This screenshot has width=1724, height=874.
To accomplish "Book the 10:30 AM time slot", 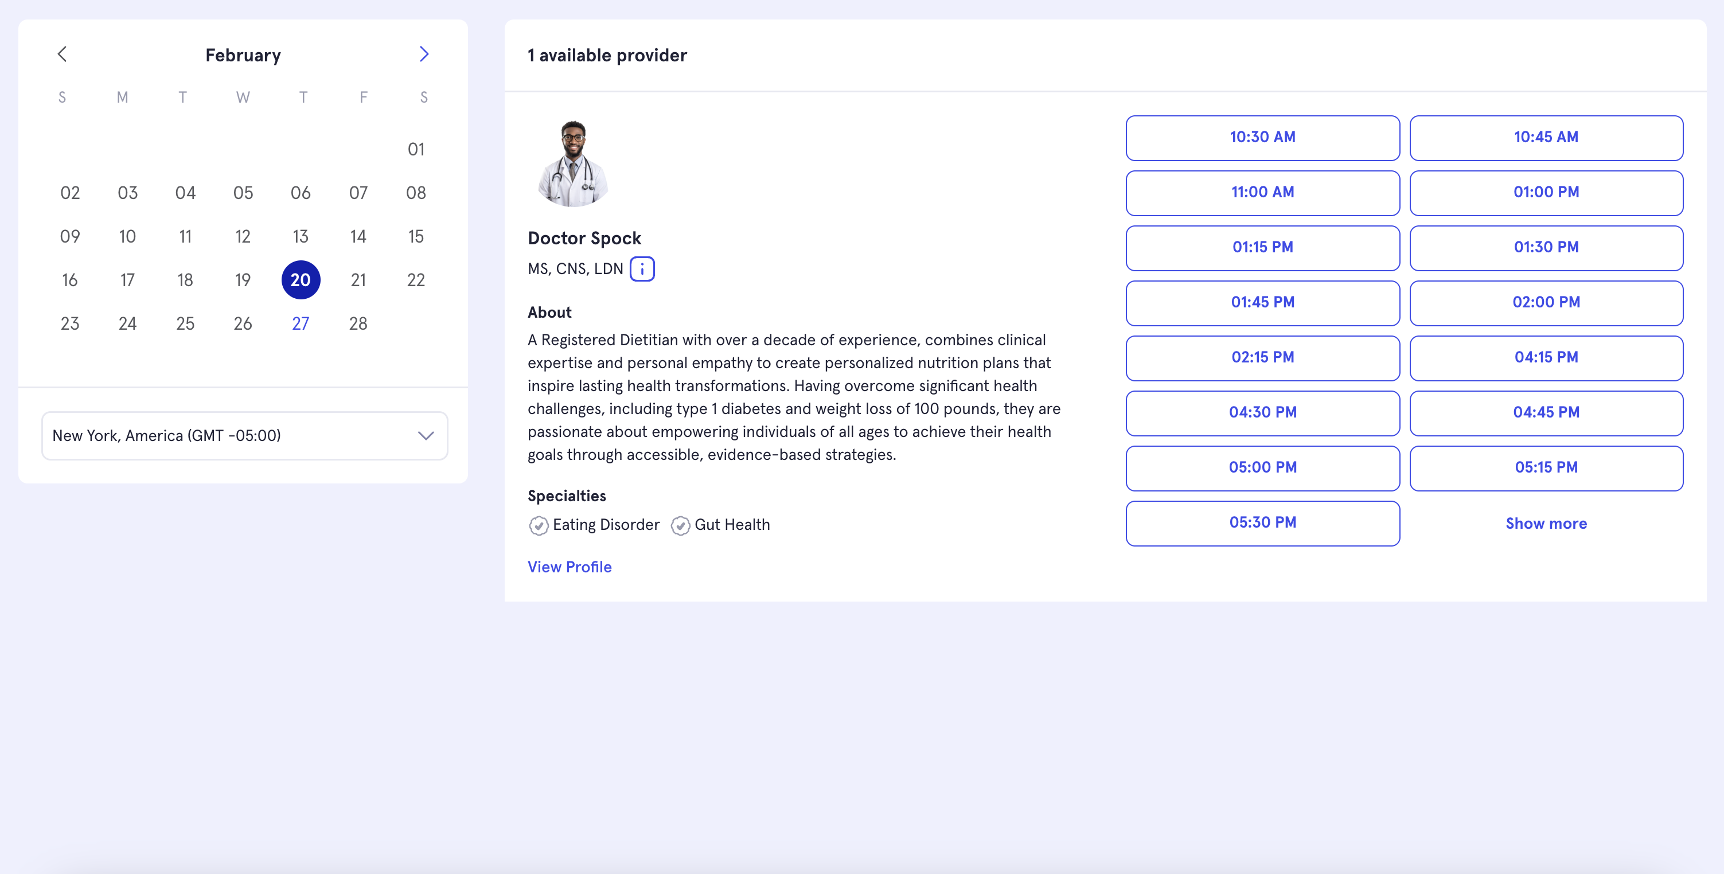I will 1262,138.
